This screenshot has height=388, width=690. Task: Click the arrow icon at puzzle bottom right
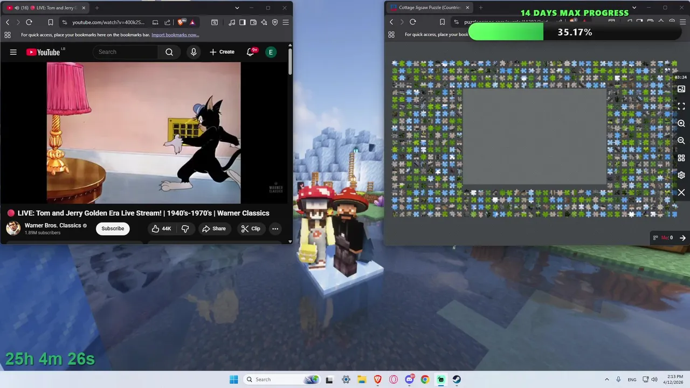[682, 238]
